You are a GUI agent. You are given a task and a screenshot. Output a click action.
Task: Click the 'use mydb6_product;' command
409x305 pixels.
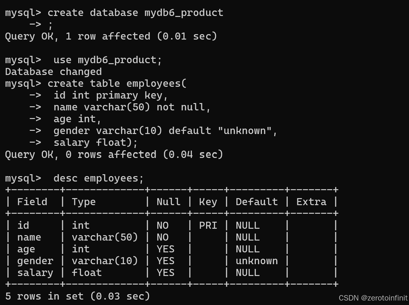coord(108,60)
